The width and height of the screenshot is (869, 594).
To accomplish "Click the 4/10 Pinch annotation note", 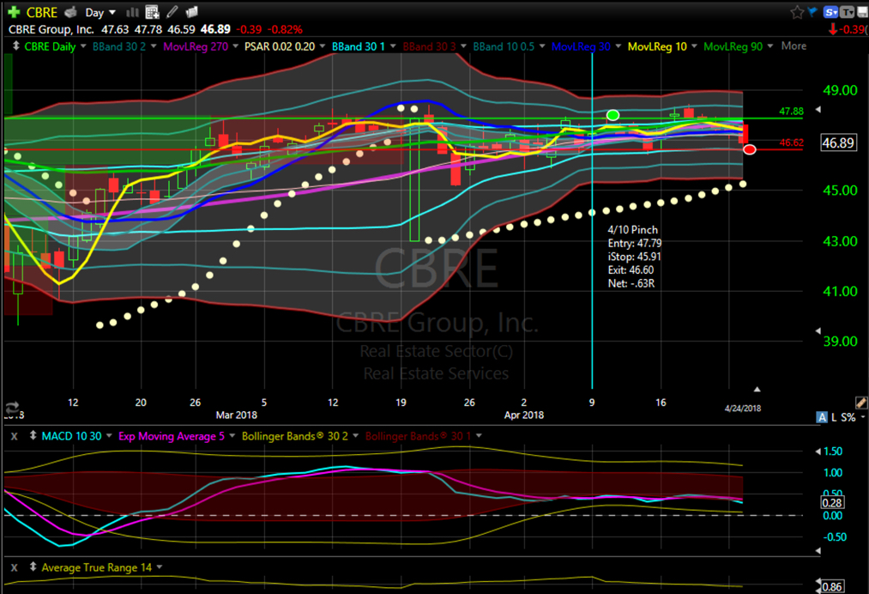I will pyautogui.click(x=634, y=257).
